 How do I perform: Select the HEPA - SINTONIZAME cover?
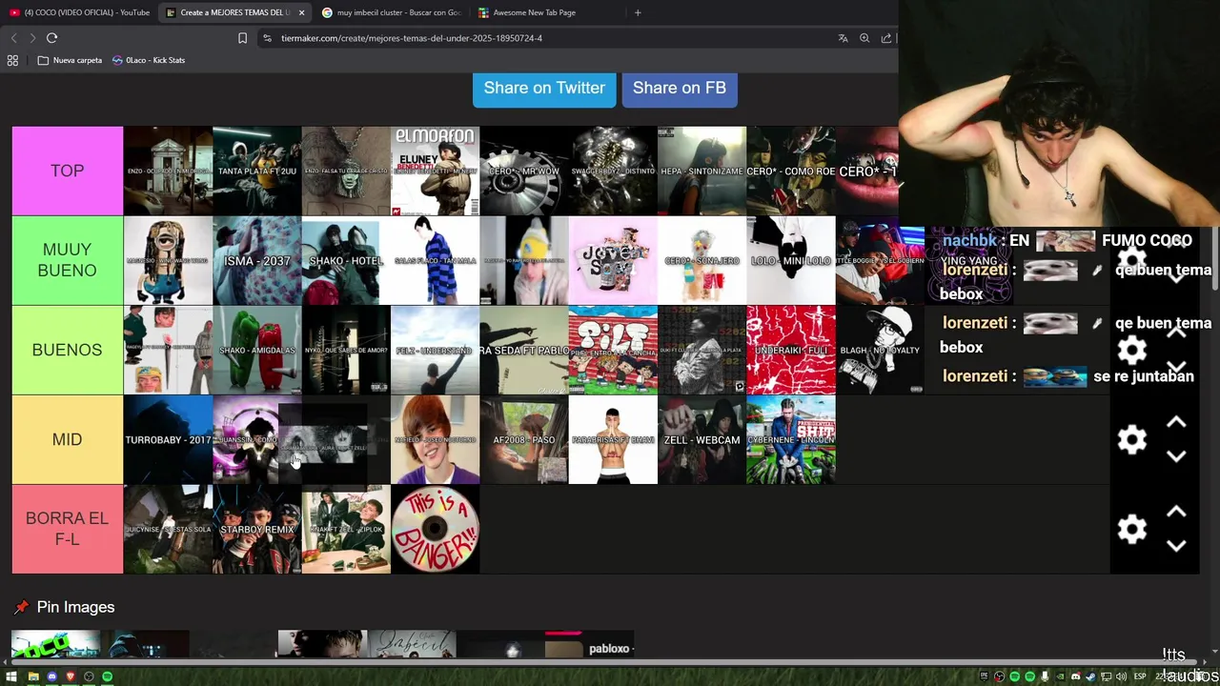(701, 171)
